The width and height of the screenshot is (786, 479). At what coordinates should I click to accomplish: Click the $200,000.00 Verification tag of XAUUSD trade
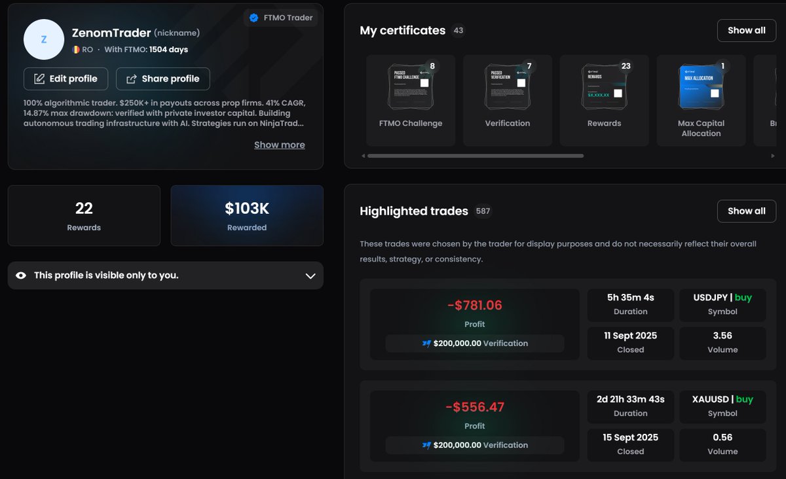[x=475, y=445]
